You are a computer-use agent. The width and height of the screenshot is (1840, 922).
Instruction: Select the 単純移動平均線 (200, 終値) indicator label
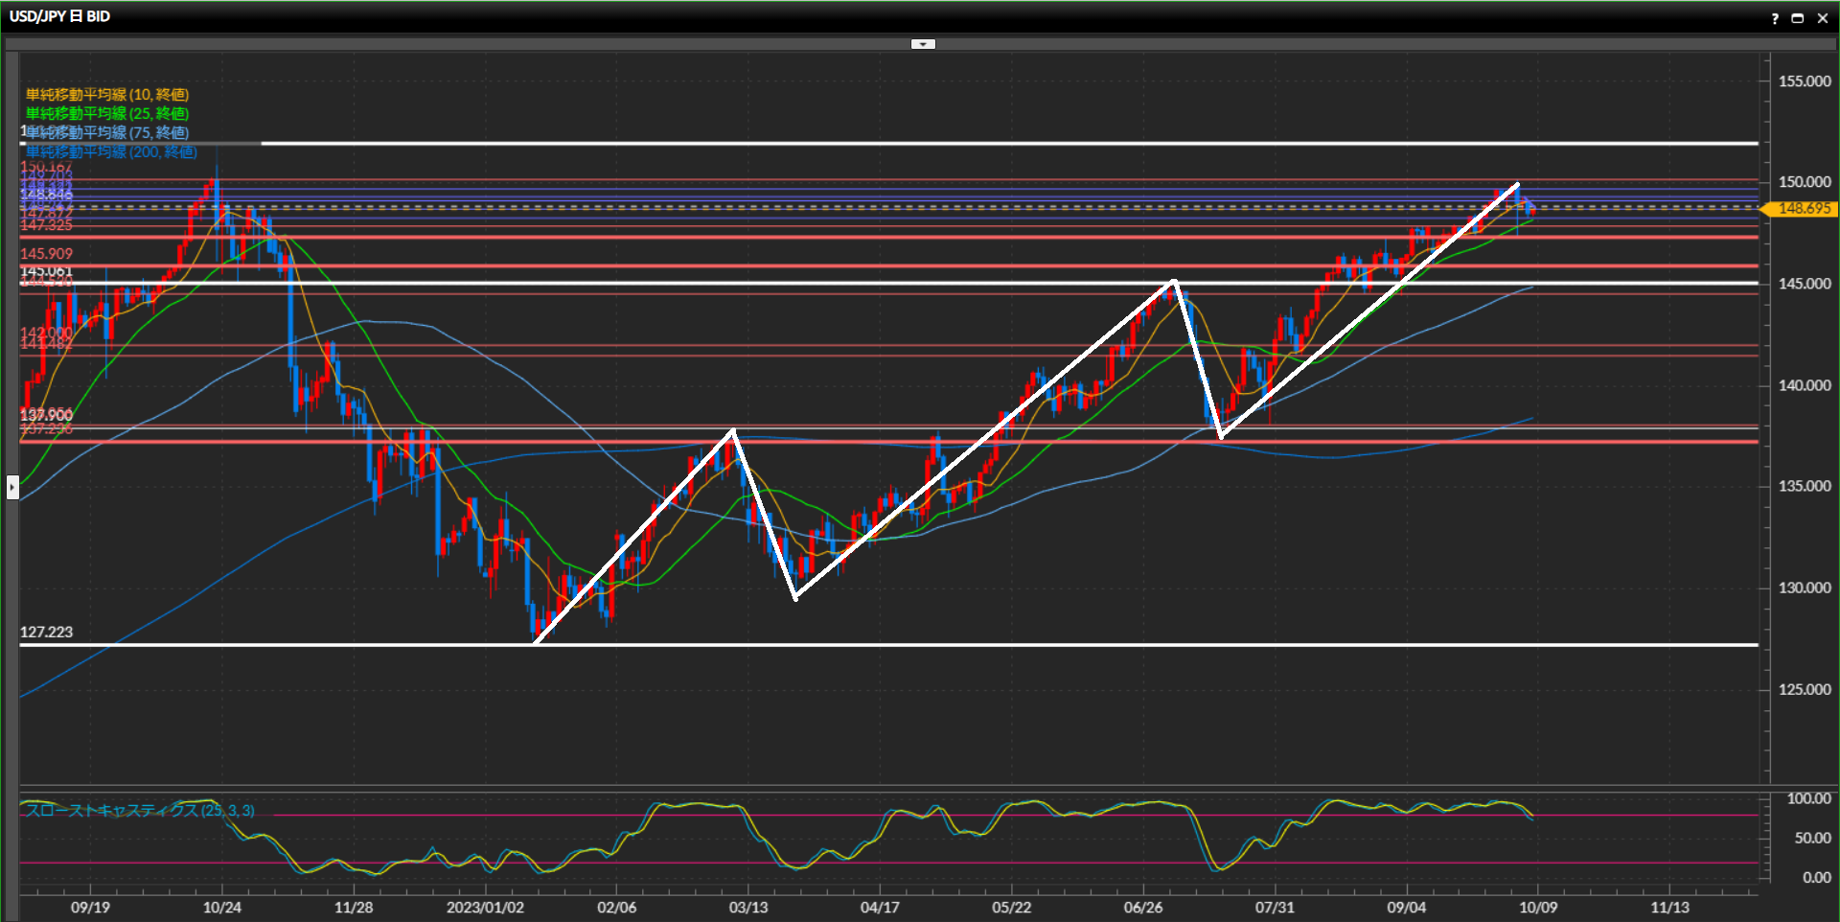[x=111, y=151]
